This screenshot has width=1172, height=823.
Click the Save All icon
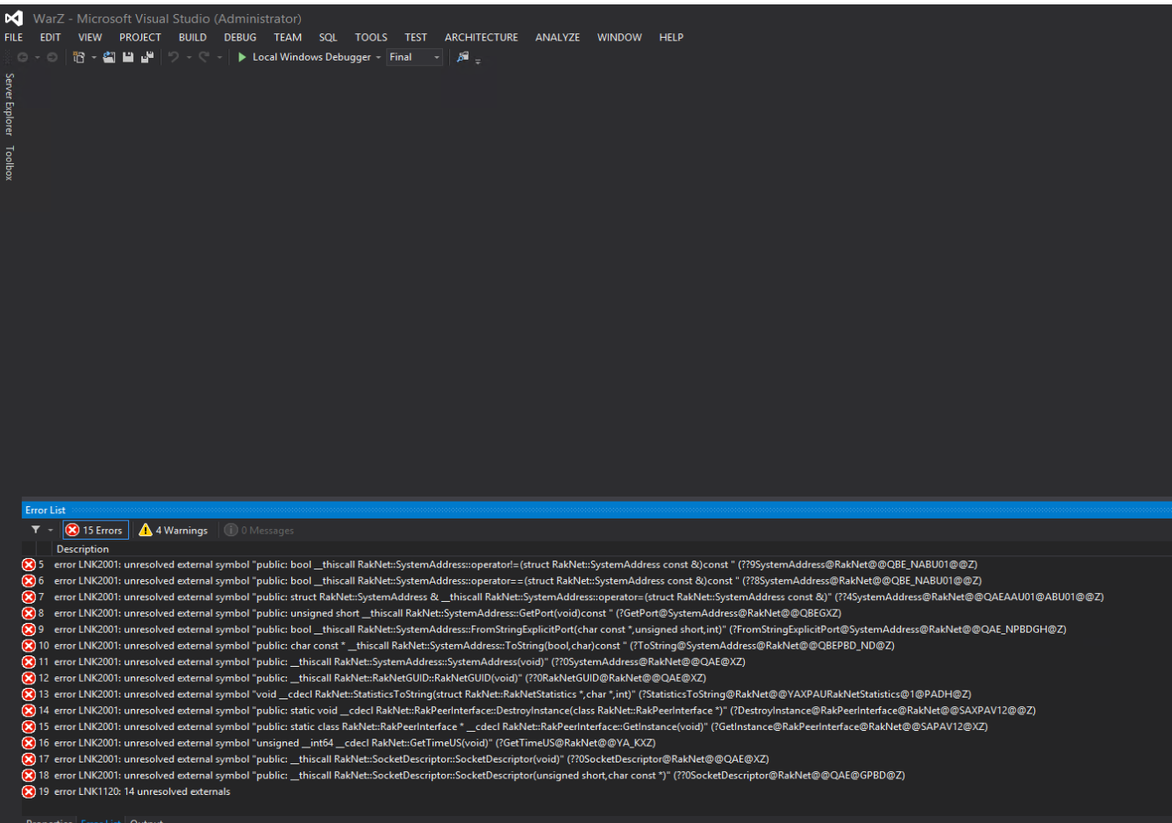coord(146,57)
